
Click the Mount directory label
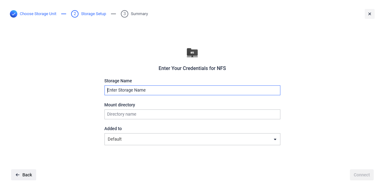pos(120,105)
